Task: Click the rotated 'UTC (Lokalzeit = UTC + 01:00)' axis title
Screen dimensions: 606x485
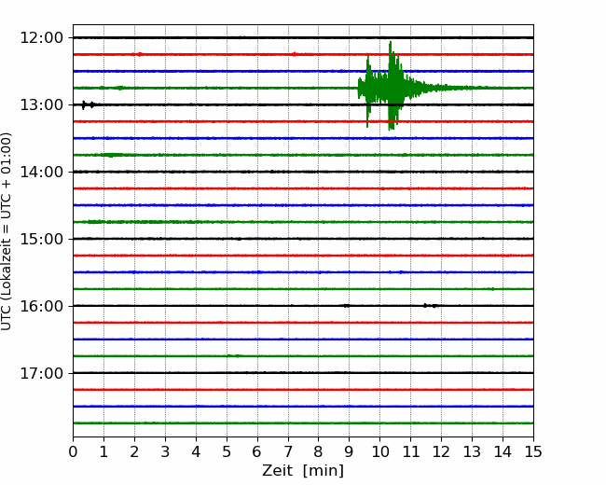Action: pyautogui.click(x=7, y=231)
